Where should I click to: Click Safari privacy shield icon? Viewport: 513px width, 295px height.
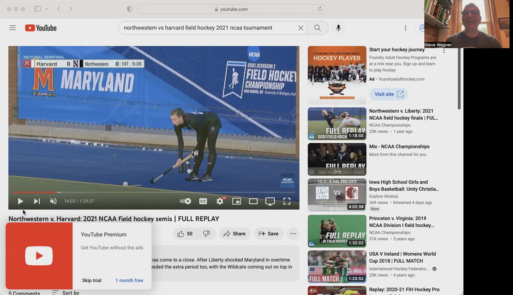pos(129,9)
